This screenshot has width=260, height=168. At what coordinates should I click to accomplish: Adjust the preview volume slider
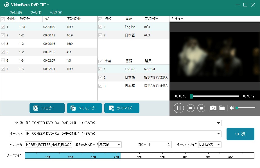245,108
